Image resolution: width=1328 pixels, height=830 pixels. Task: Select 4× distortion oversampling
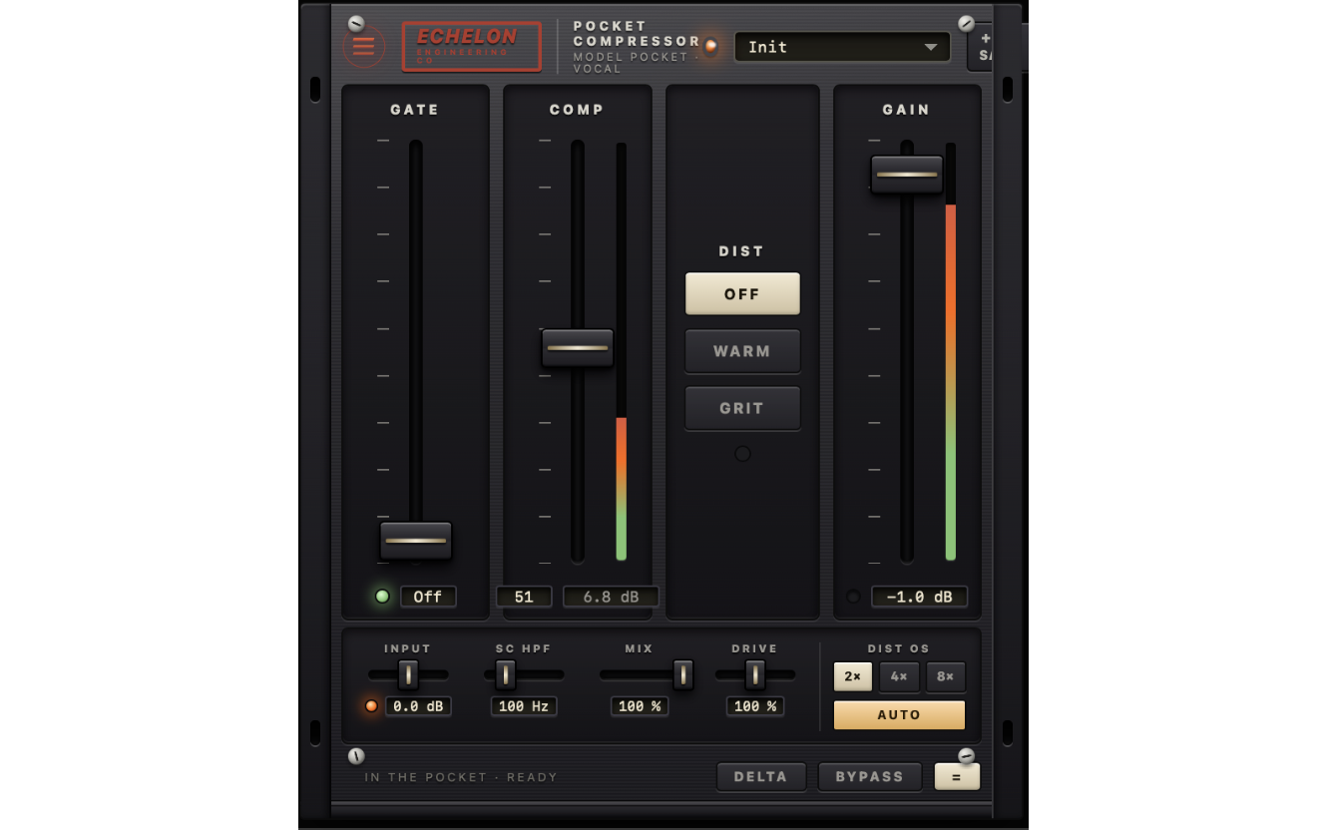coord(899,676)
